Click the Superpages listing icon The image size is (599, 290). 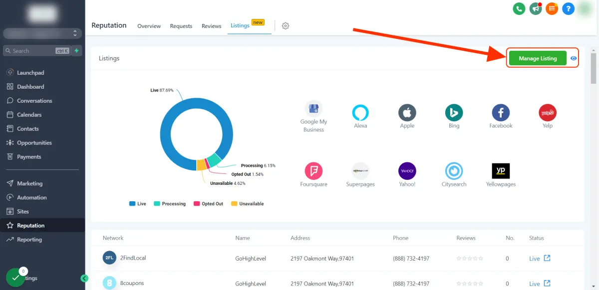pyautogui.click(x=360, y=171)
